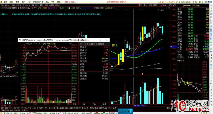This screenshot has height=114, width=213.
Task: Select the VOL-TDX indicator tab
Action: (x=16, y=108)
